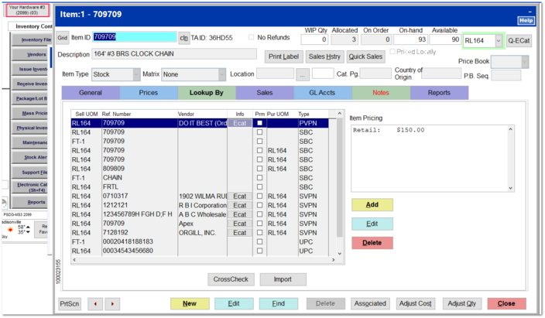Image resolution: width=545 pixels, height=318 pixels.
Task: Click scroll-right arrow of lookup list
Action: 334,260
